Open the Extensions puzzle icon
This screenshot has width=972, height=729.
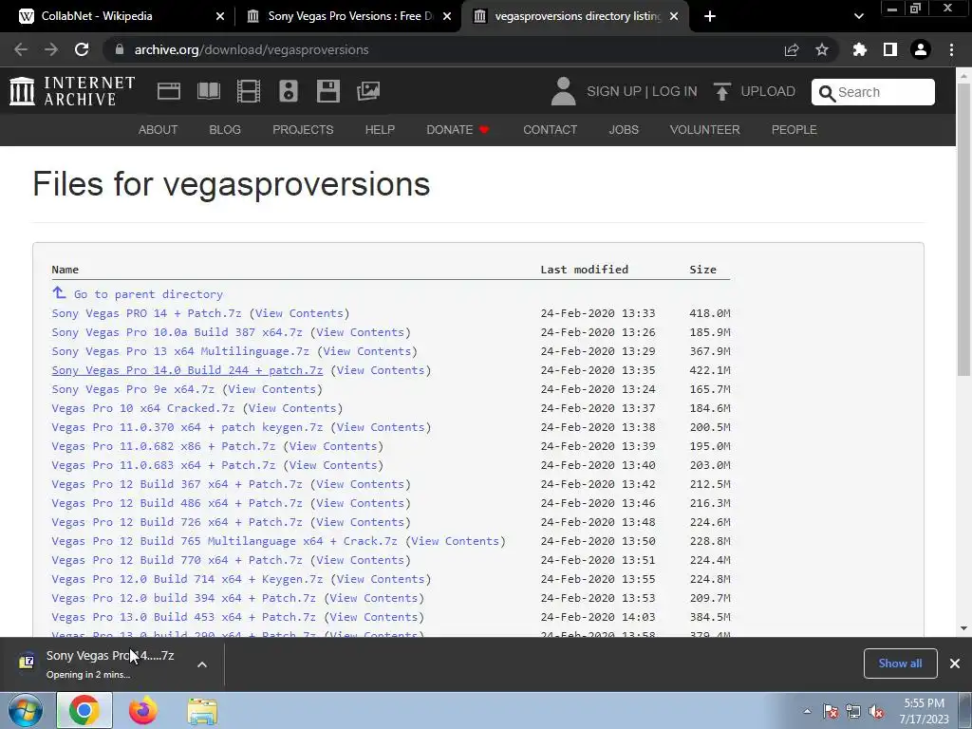[x=860, y=49]
